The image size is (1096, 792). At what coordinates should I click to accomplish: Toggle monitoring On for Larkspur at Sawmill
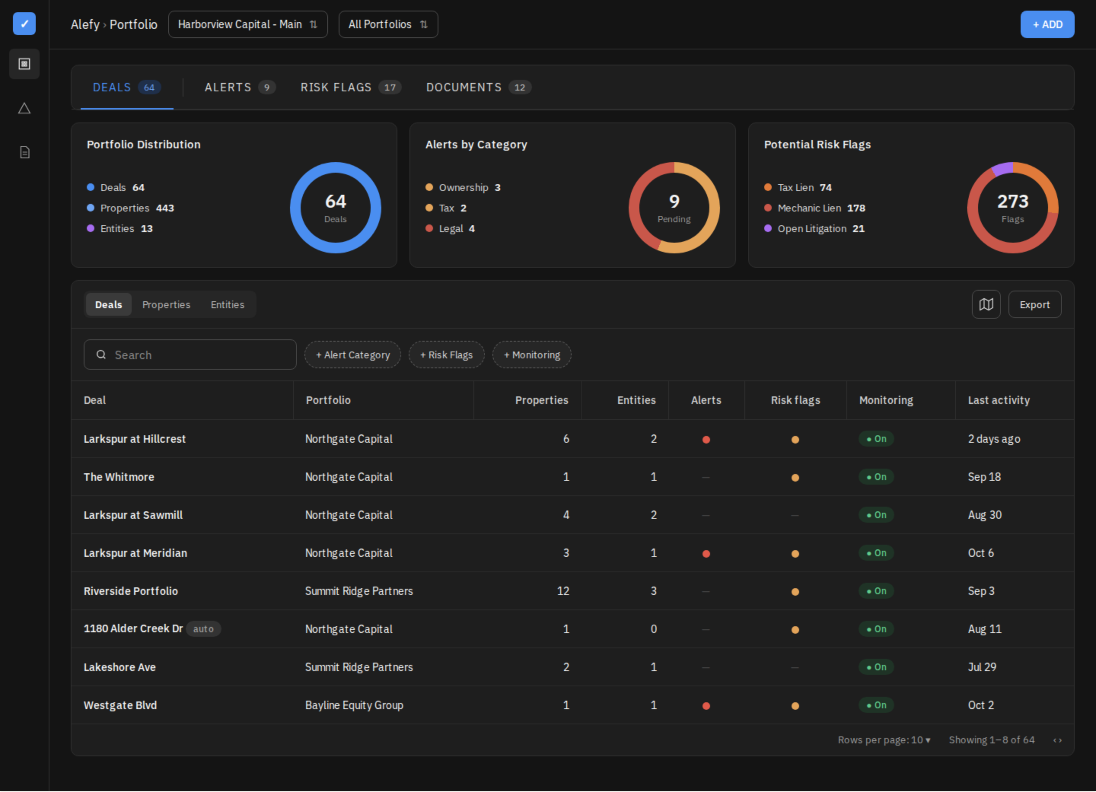[876, 515]
